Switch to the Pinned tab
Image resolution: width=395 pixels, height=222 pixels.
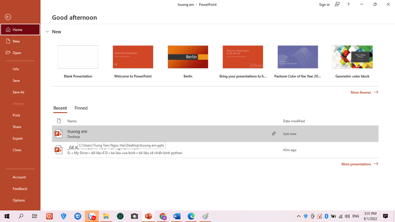click(x=81, y=108)
